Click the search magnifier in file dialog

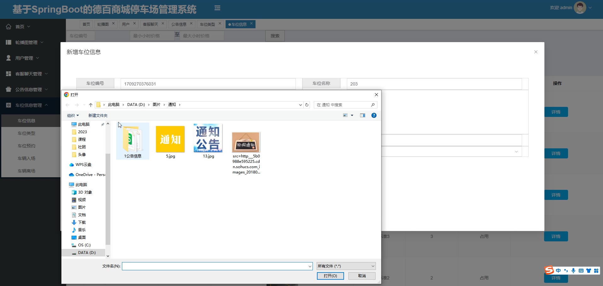pyautogui.click(x=373, y=105)
